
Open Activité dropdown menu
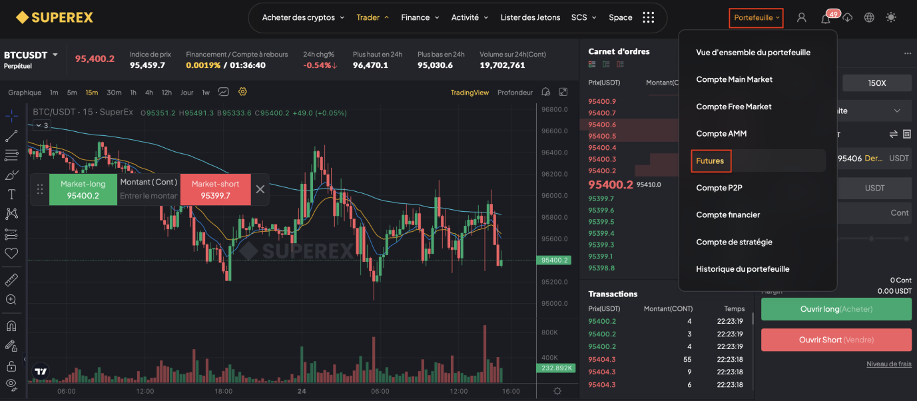point(470,17)
